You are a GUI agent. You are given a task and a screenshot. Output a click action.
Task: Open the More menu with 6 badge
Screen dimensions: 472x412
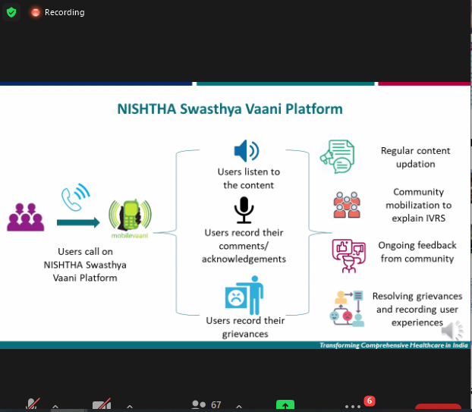click(x=353, y=406)
